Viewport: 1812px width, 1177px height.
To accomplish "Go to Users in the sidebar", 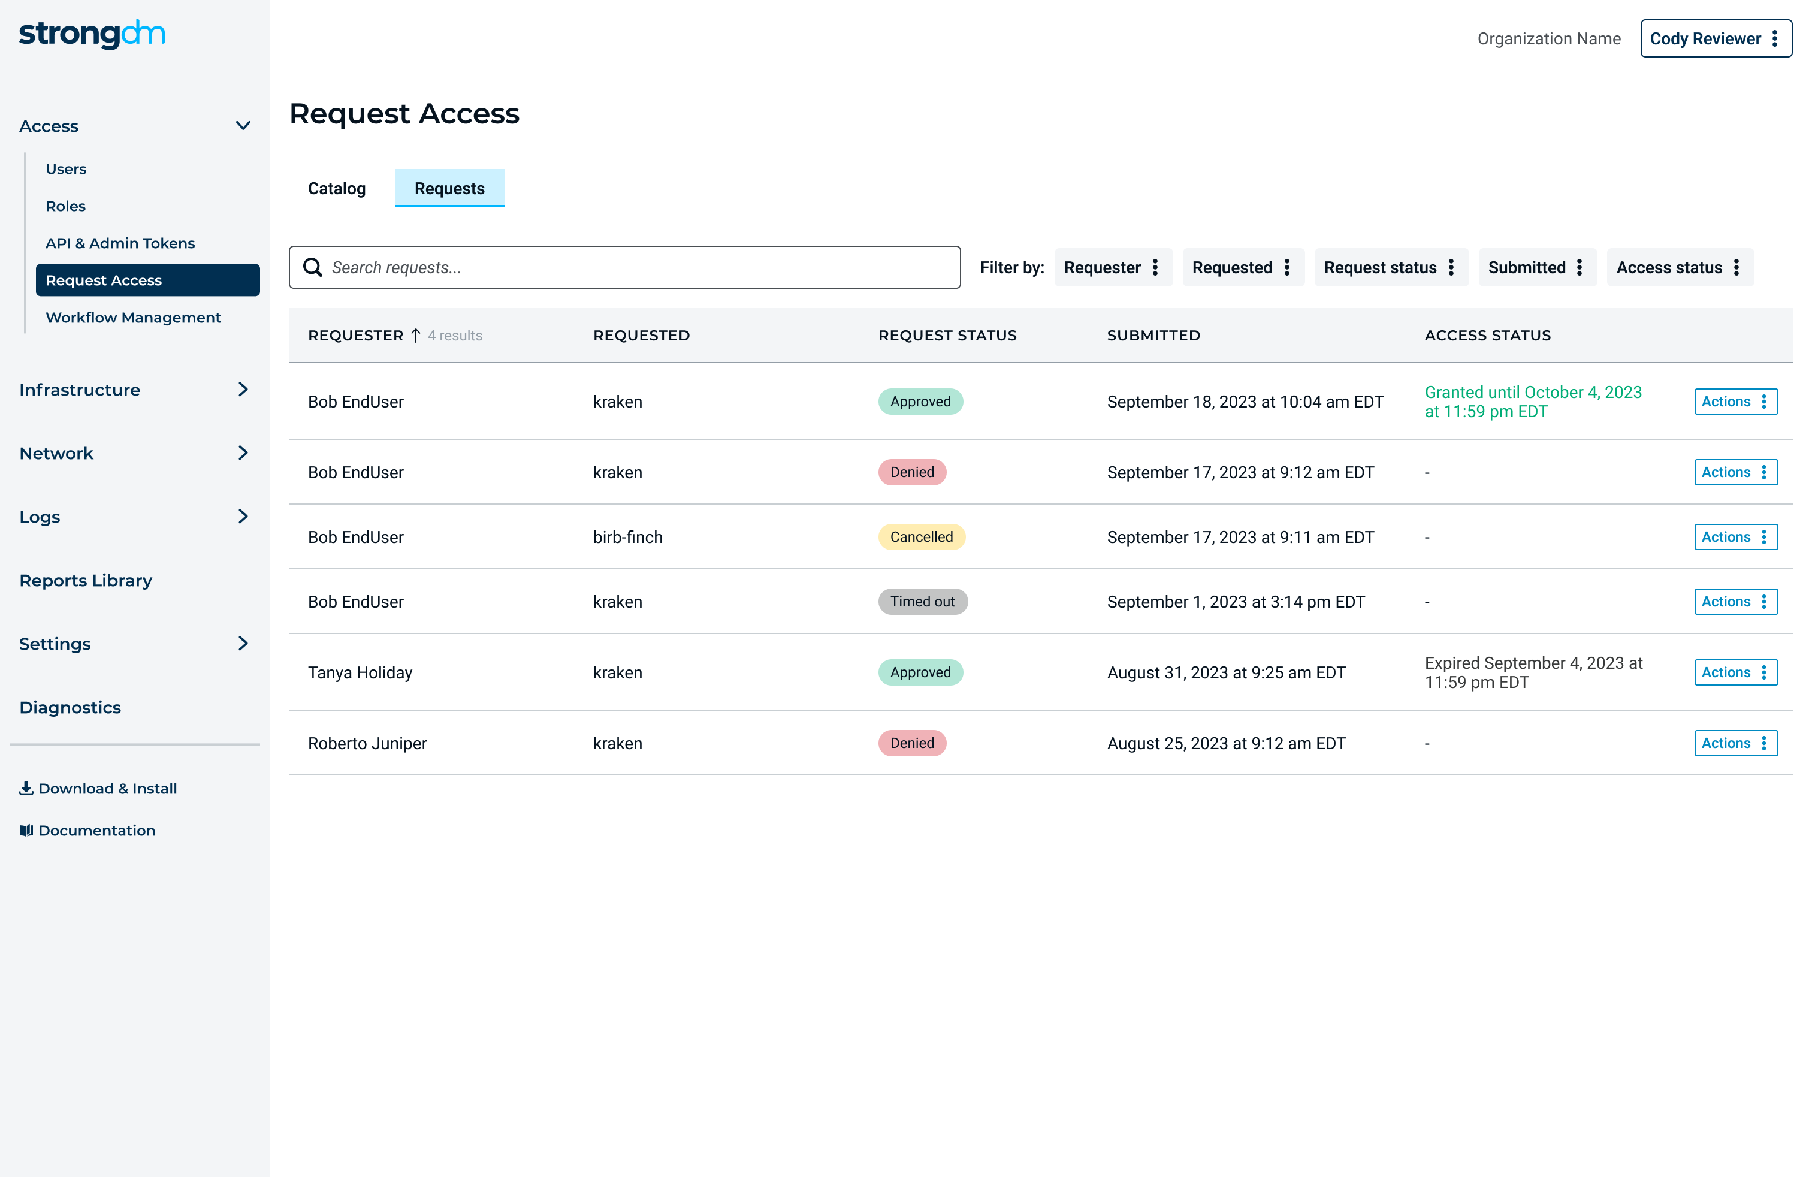I will pos(65,168).
